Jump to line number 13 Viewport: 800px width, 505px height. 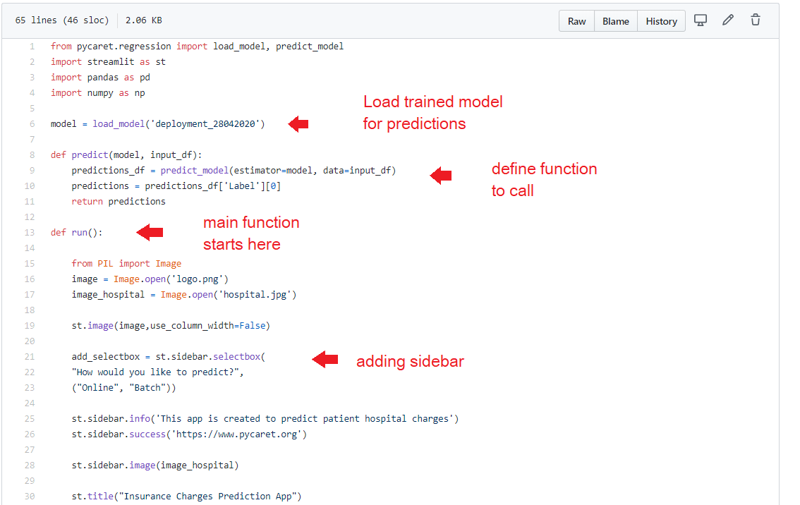pos(29,233)
